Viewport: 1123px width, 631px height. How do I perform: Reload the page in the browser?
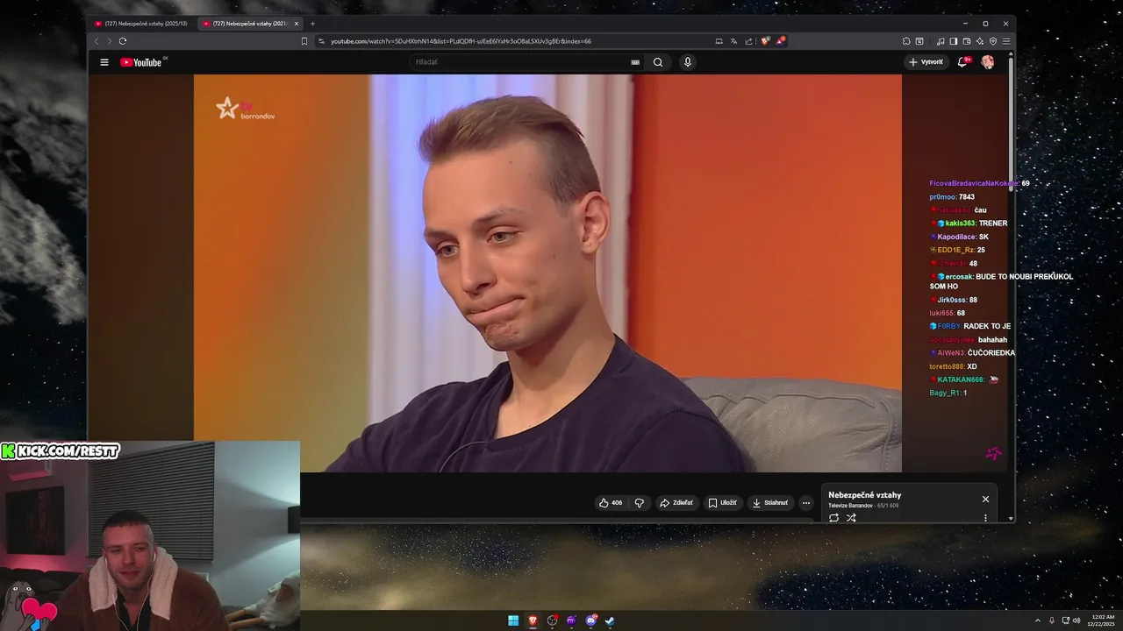123,41
